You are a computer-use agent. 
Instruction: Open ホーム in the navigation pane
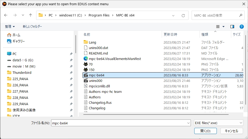pos(14,35)
